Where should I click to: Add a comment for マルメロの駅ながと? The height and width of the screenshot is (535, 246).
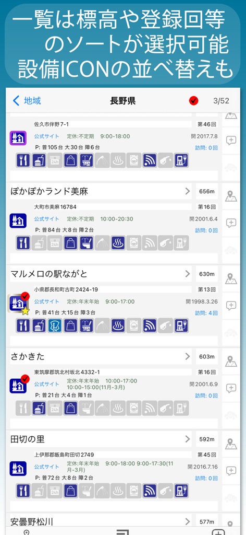point(231,306)
